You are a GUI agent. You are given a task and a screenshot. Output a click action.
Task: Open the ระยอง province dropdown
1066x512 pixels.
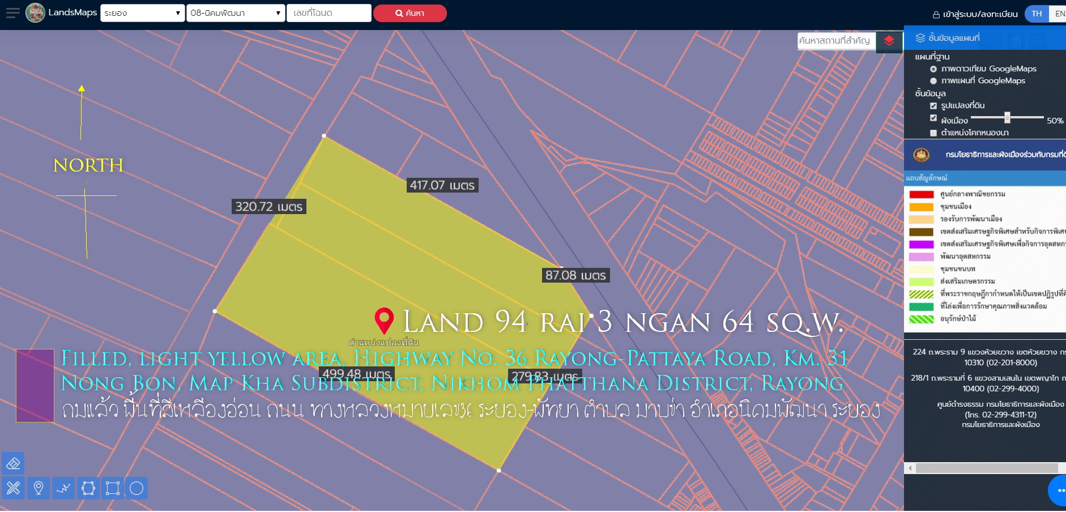point(142,13)
